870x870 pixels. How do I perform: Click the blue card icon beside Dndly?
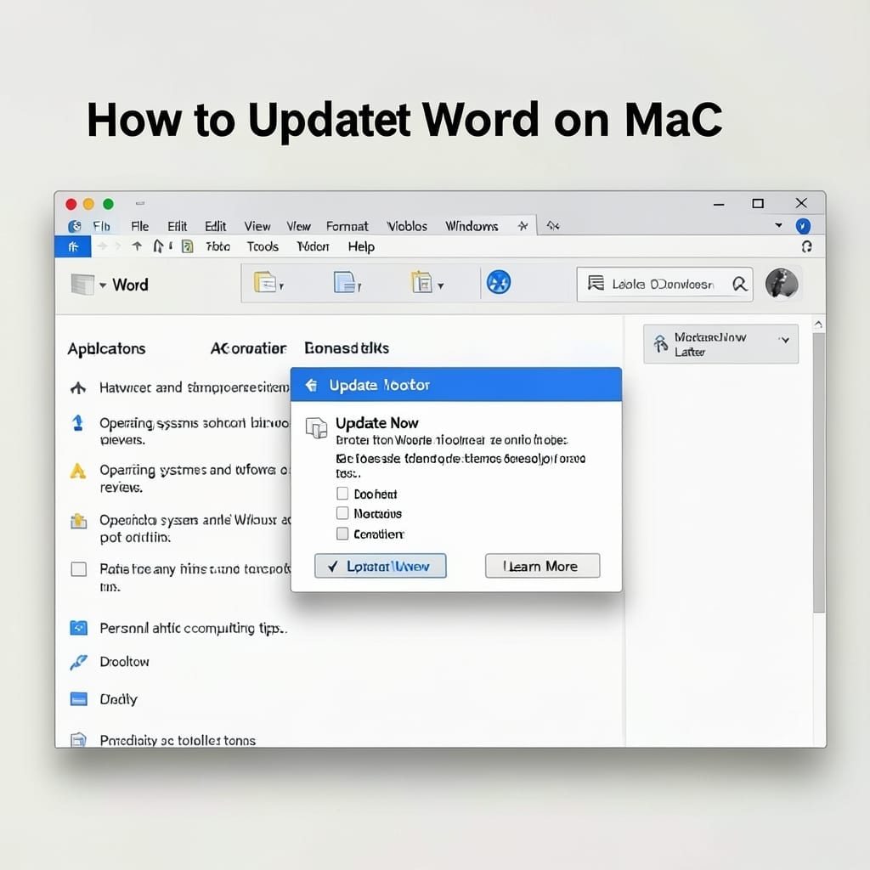(79, 699)
